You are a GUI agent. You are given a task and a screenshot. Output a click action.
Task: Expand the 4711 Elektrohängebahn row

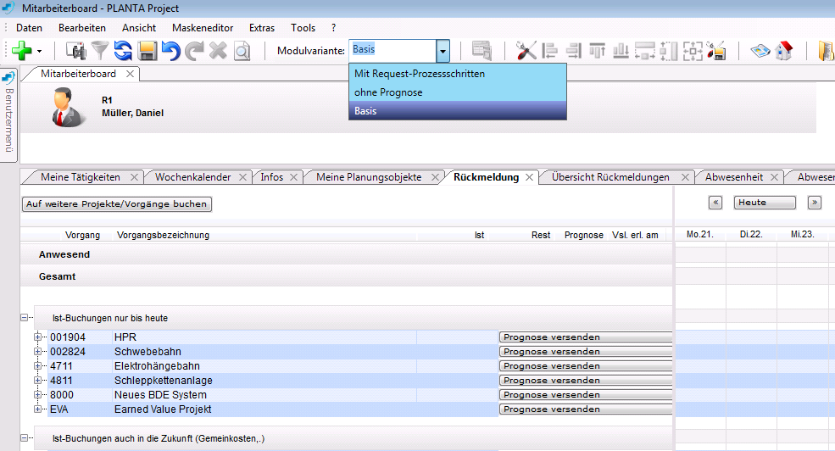tap(38, 366)
